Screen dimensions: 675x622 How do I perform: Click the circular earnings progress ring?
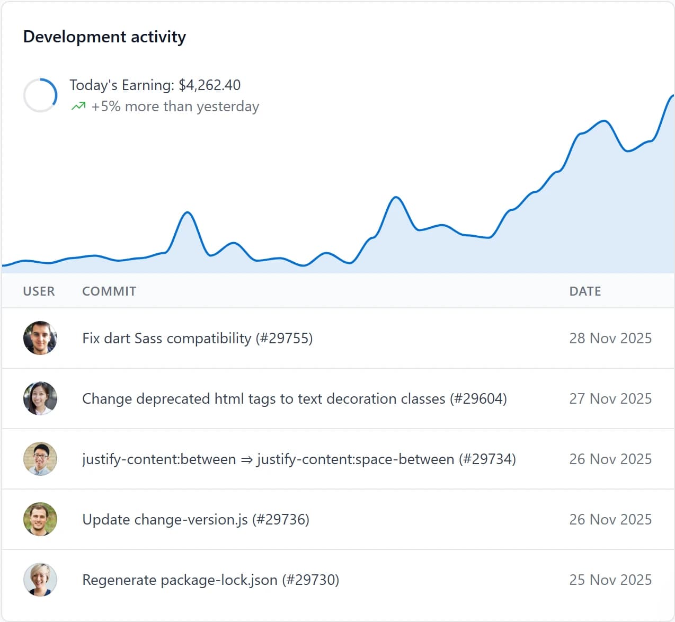click(x=40, y=95)
